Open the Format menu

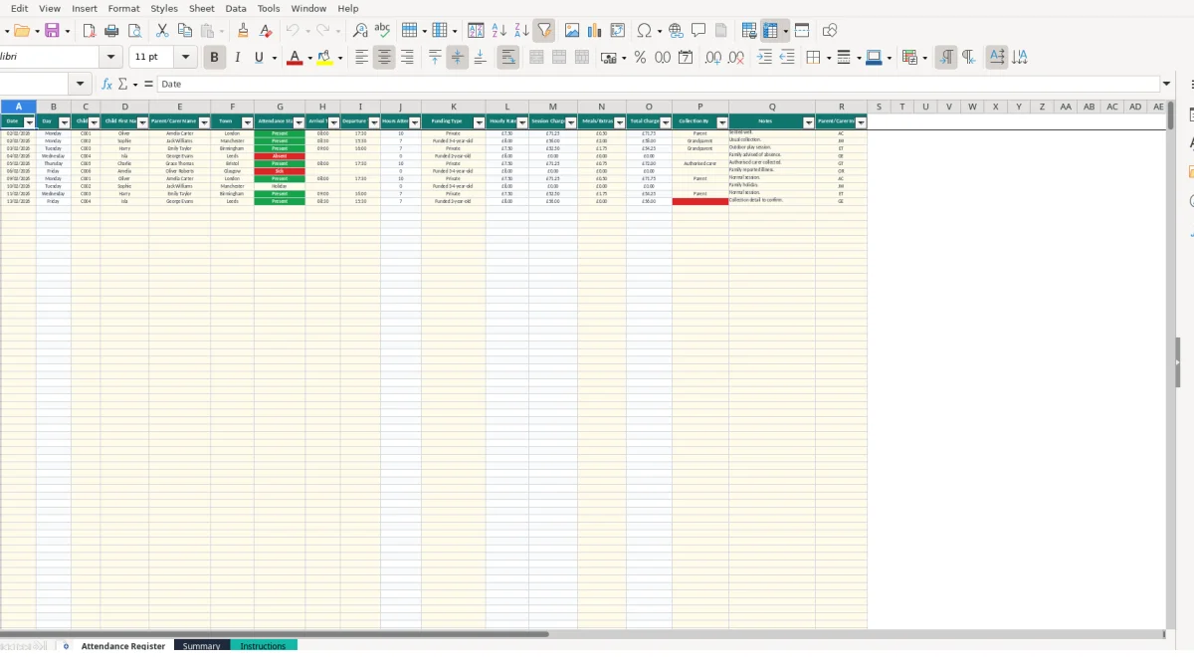124,8
